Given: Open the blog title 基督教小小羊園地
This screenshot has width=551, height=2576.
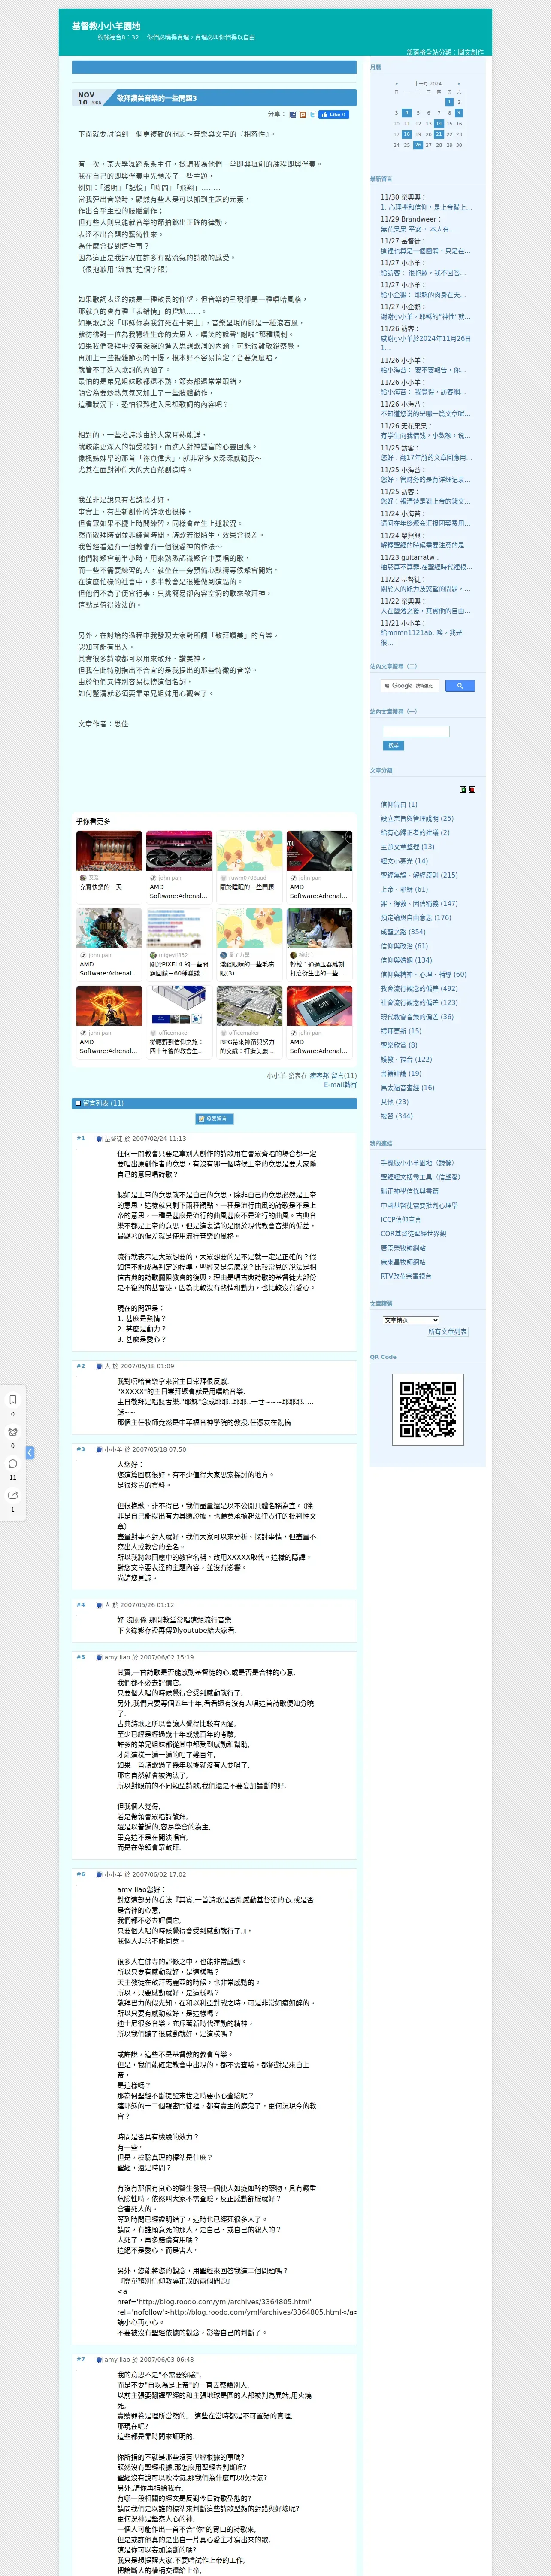Looking at the screenshot, I should coord(106,26).
